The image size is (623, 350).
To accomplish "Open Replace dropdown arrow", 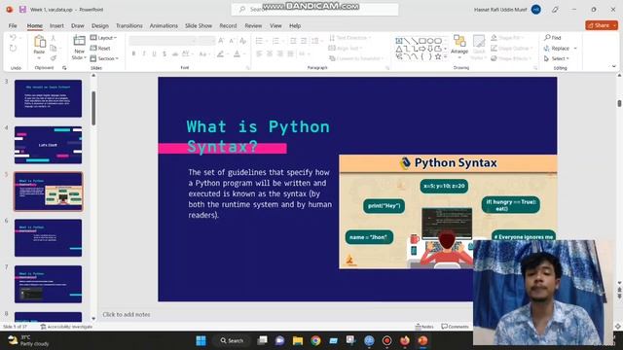I will tap(575, 49).
